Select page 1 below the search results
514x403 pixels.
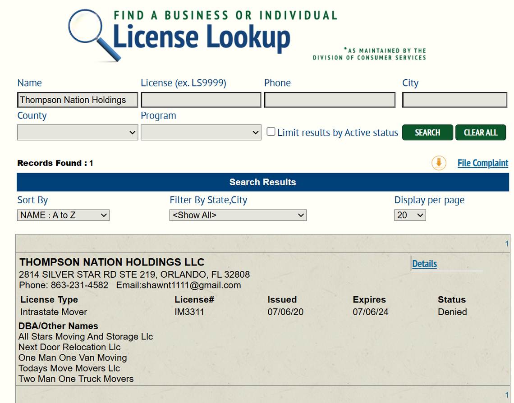tap(506, 394)
